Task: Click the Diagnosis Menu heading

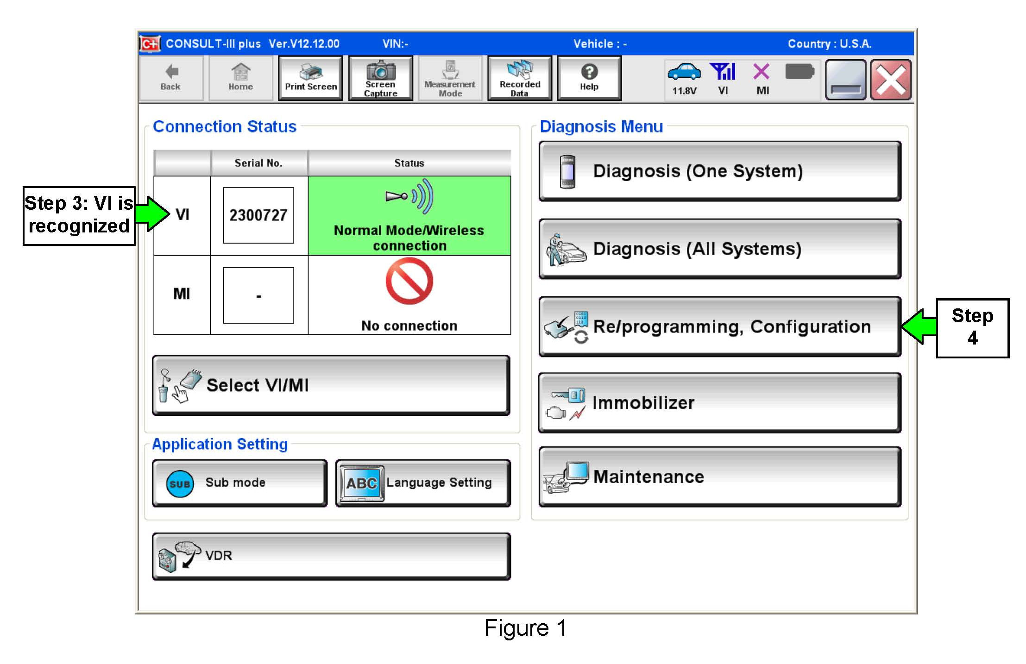Action: click(x=601, y=126)
